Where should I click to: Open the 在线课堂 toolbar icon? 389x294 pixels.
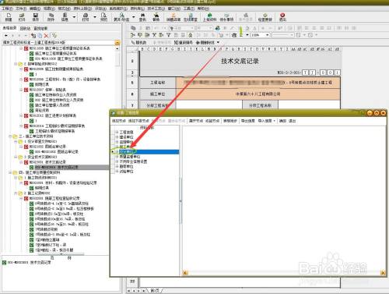tap(191, 17)
